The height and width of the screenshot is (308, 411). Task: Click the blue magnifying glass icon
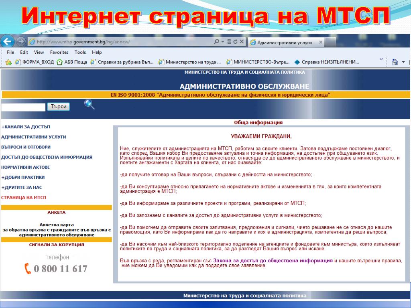(90, 104)
